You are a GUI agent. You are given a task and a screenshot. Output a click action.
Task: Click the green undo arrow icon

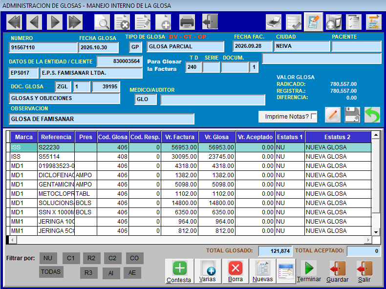(372, 115)
